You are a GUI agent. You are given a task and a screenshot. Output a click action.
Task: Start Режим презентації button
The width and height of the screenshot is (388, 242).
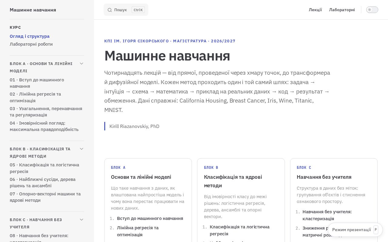355,230
